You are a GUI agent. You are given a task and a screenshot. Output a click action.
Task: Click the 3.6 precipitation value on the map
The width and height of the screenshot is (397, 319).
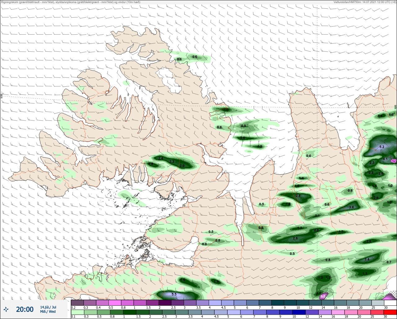[351, 207]
